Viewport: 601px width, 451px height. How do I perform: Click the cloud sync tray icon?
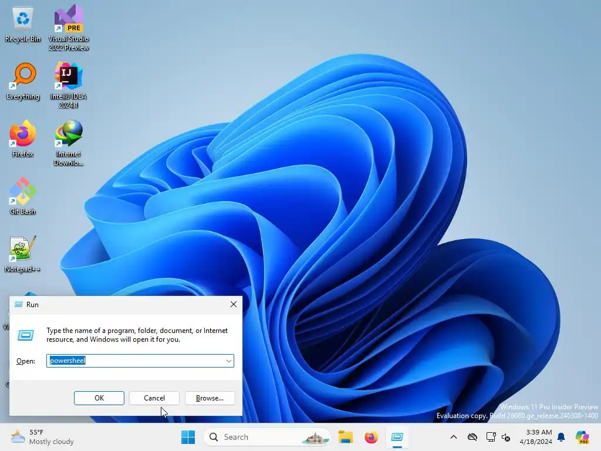point(472,437)
